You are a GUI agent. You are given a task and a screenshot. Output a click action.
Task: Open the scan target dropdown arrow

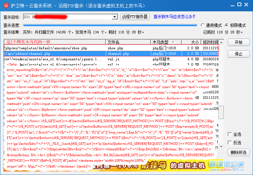[x=115, y=17]
